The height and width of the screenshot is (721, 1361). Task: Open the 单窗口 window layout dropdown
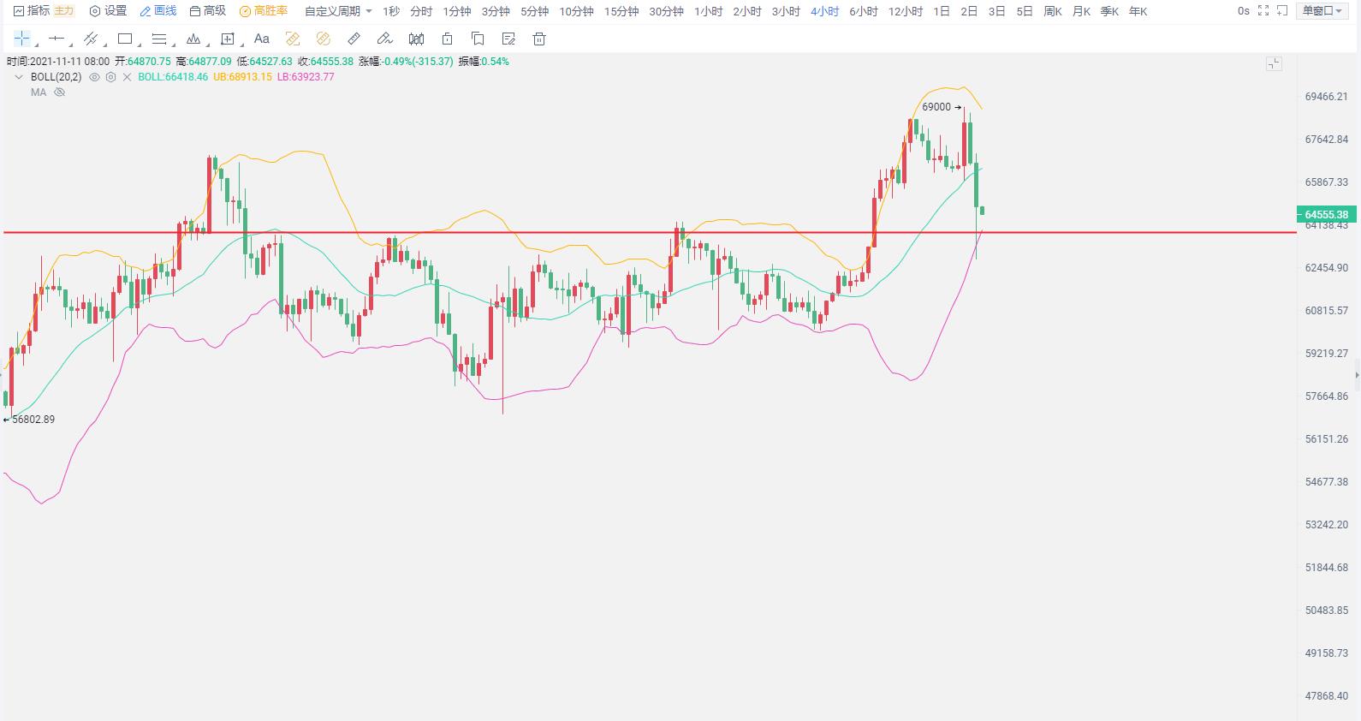1322,11
